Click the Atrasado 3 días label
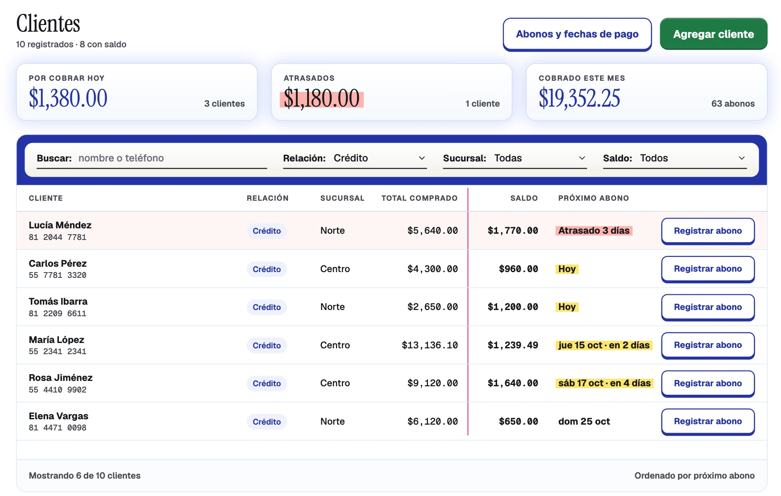The image size is (781, 496). point(594,231)
